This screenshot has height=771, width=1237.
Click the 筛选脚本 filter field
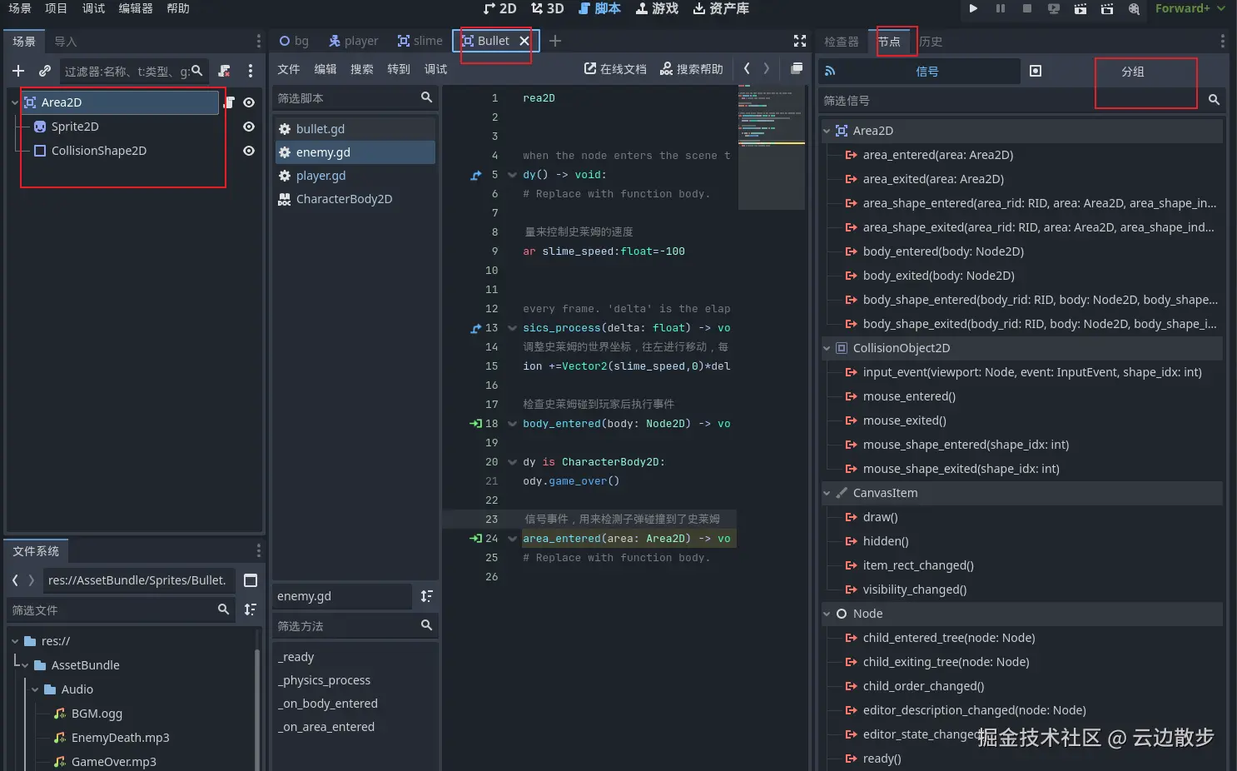[355, 98]
